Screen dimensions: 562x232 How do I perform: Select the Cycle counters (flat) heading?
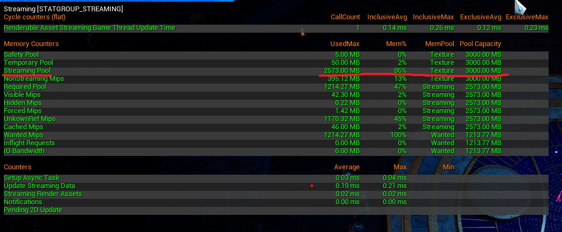[35, 17]
